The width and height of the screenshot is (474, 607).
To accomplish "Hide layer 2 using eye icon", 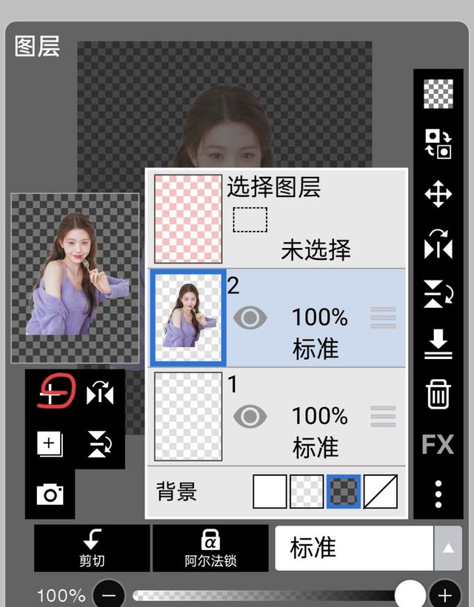I will pyautogui.click(x=250, y=318).
